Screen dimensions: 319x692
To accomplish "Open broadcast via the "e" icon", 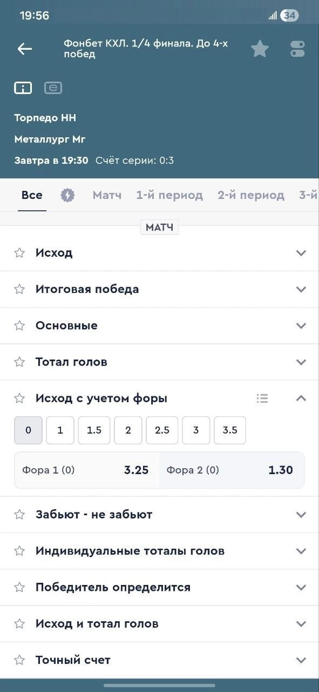I will pos(53,88).
